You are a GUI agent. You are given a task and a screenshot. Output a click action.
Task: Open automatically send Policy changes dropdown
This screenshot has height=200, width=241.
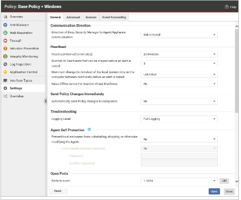click(179, 101)
